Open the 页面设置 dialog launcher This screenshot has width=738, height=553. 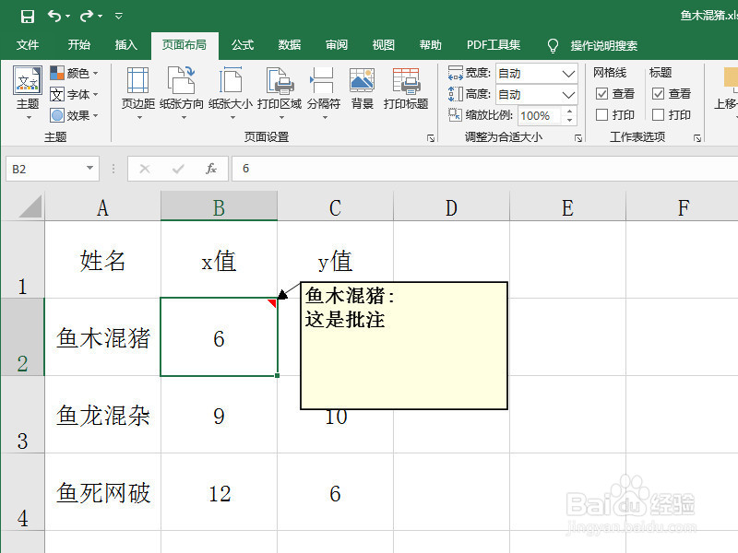click(x=430, y=137)
